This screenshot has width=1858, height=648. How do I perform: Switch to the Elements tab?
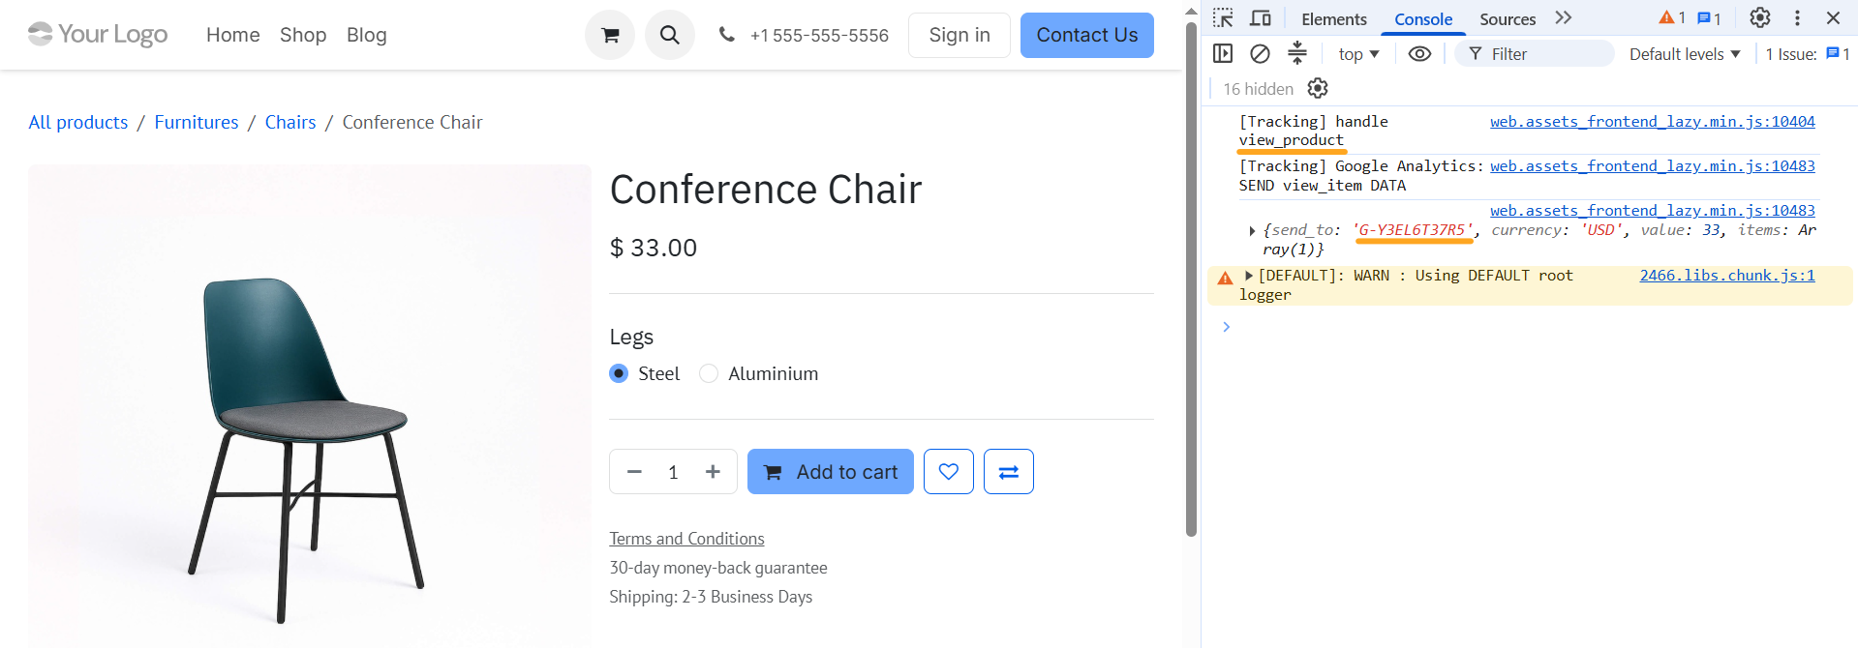1334,18
